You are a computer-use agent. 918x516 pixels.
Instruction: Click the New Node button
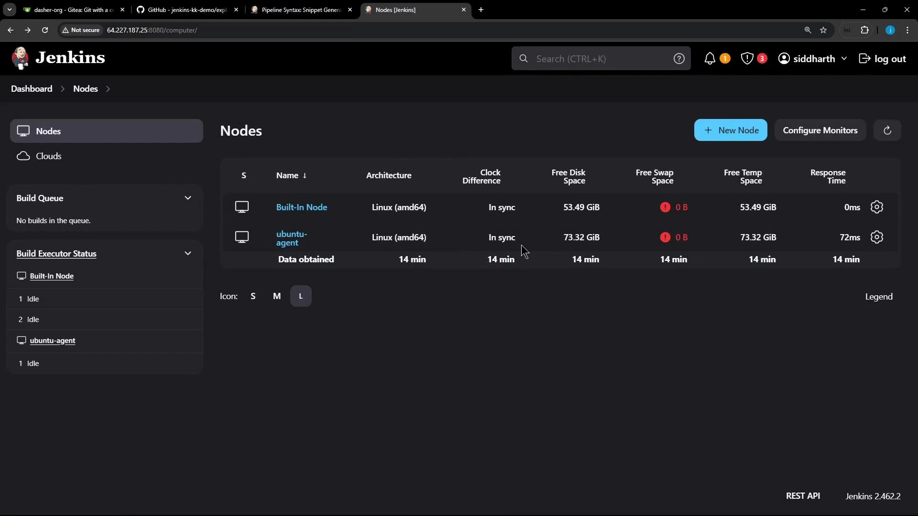[731, 130]
